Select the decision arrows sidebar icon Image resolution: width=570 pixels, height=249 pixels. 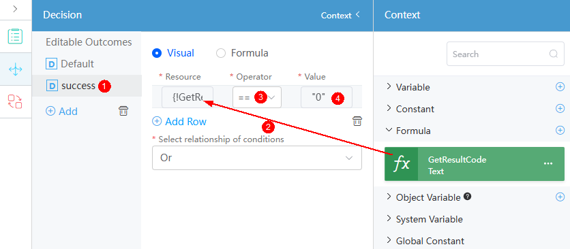tap(15, 69)
